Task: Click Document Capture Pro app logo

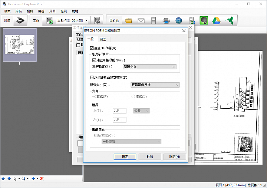Action: coord(4,4)
